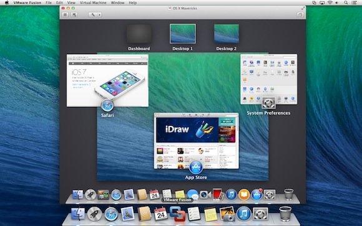Viewport: 362px width, 226px height.
Task: Switch to the Dashboard space
Action: (x=139, y=34)
